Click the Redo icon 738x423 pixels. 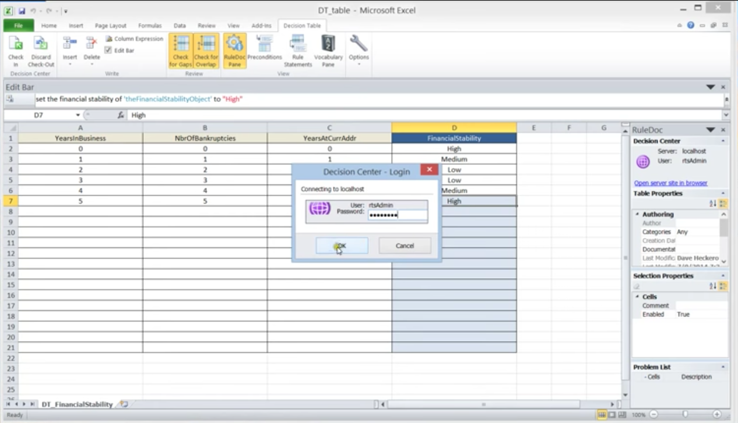[x=49, y=11]
